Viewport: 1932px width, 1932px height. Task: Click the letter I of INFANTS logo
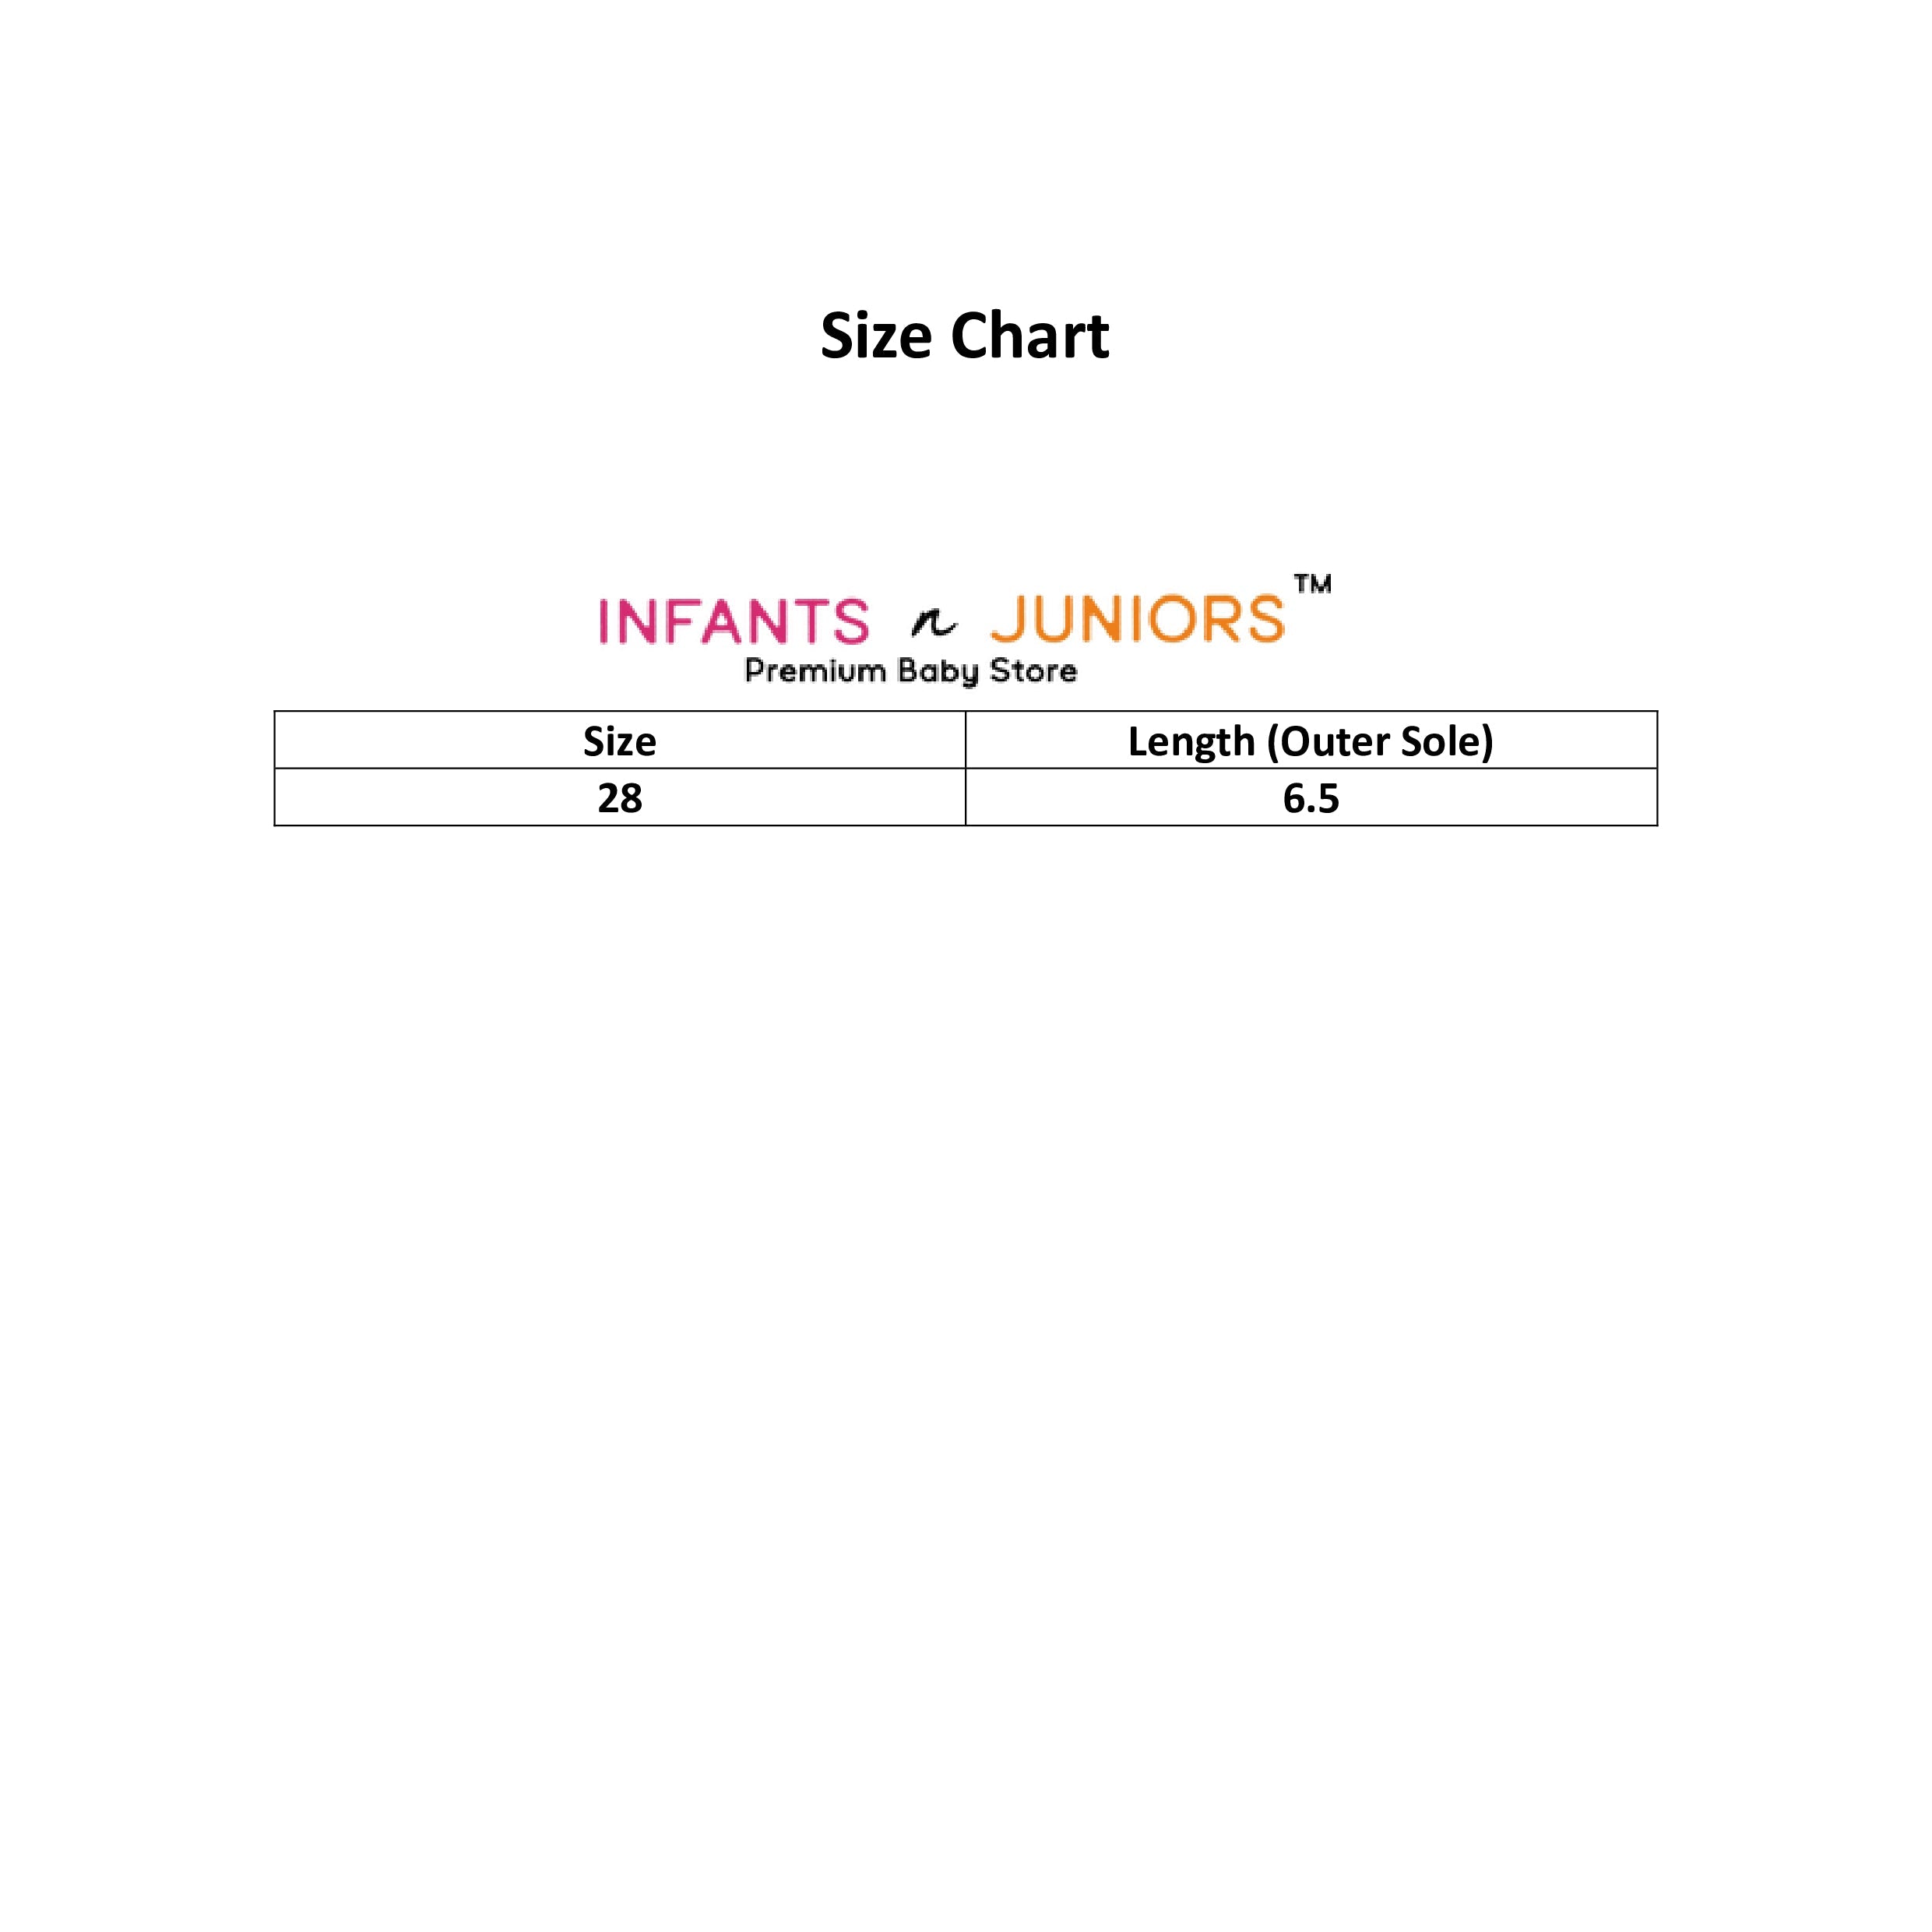pos(604,621)
